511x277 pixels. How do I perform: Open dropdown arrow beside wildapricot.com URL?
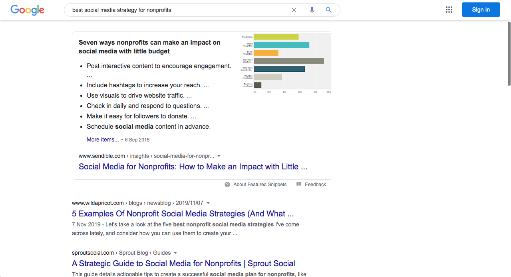[x=208, y=203]
